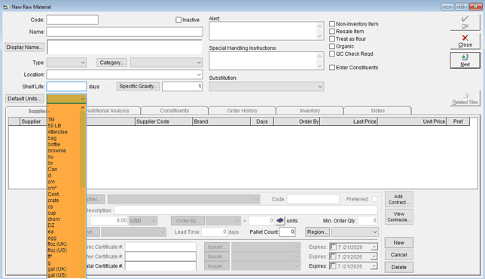This screenshot has height=279, width=485.
Task: Click the Display Name button
Action: click(x=24, y=47)
